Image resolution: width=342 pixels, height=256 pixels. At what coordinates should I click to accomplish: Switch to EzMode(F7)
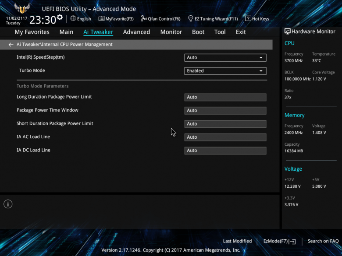[279, 241]
